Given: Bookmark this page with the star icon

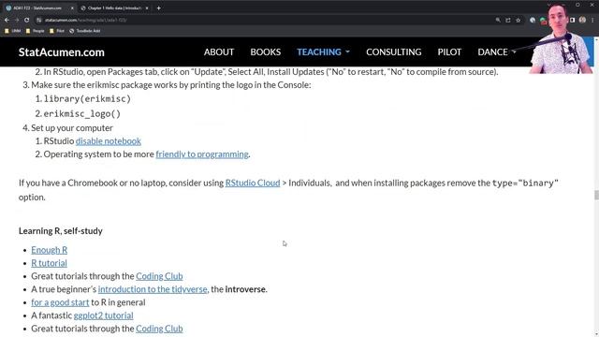Looking at the screenshot, I should click(518, 20).
